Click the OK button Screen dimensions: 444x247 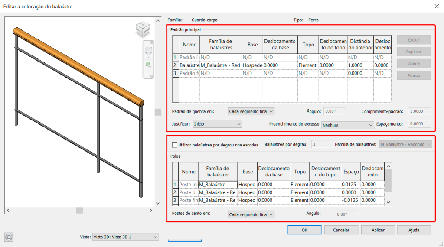[304, 230]
